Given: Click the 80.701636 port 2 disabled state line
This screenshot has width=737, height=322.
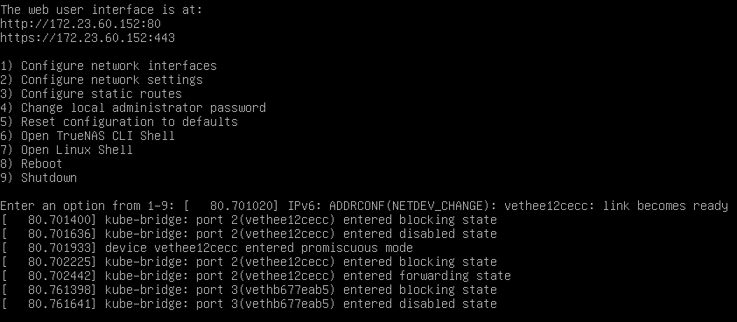Looking at the screenshot, I should [249, 234].
